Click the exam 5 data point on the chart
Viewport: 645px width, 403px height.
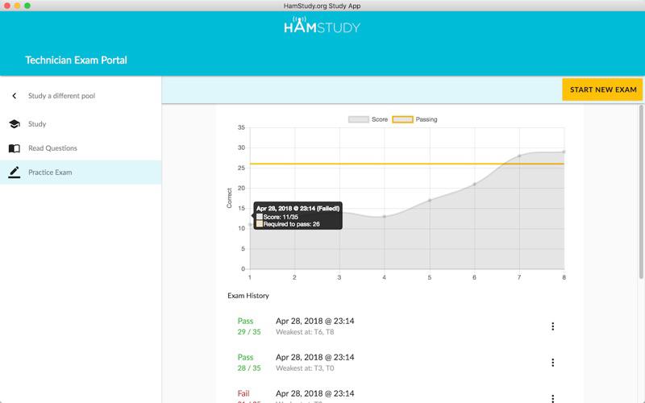coord(430,200)
